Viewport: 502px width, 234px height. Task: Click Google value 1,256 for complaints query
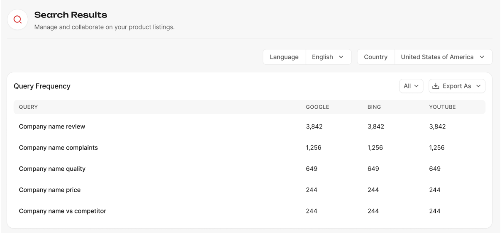313,148
